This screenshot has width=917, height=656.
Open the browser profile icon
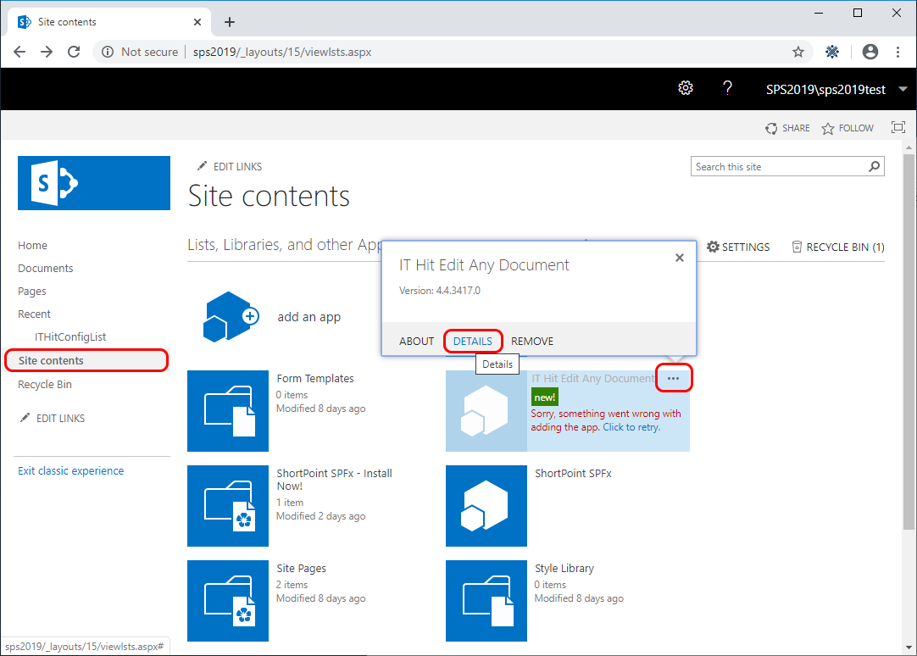click(870, 52)
